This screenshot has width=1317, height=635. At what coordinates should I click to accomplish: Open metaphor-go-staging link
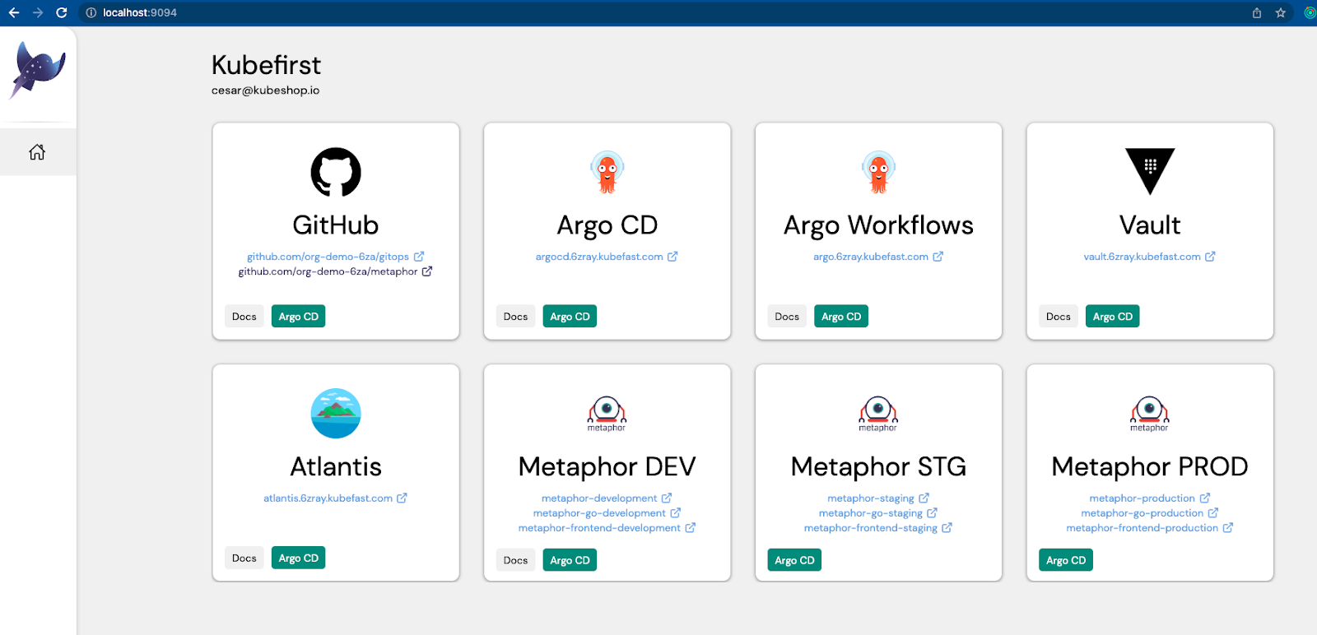pyautogui.click(x=871, y=513)
